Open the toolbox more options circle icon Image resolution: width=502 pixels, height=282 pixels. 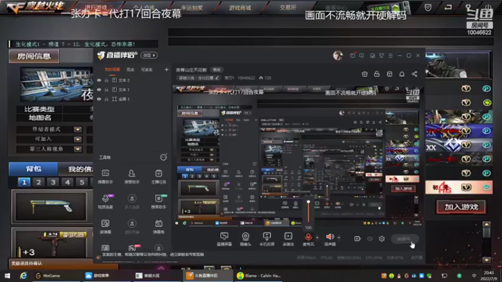163,157
